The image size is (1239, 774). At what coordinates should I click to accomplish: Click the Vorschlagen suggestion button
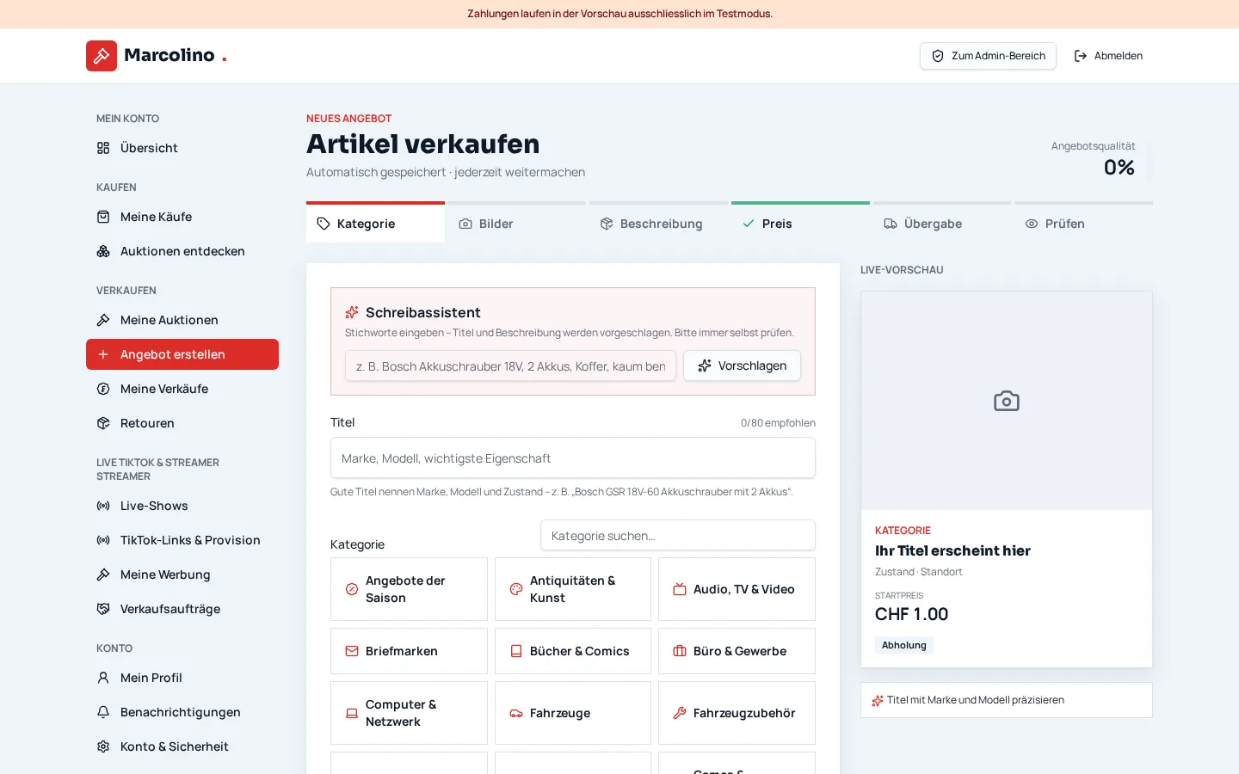pyautogui.click(x=742, y=365)
